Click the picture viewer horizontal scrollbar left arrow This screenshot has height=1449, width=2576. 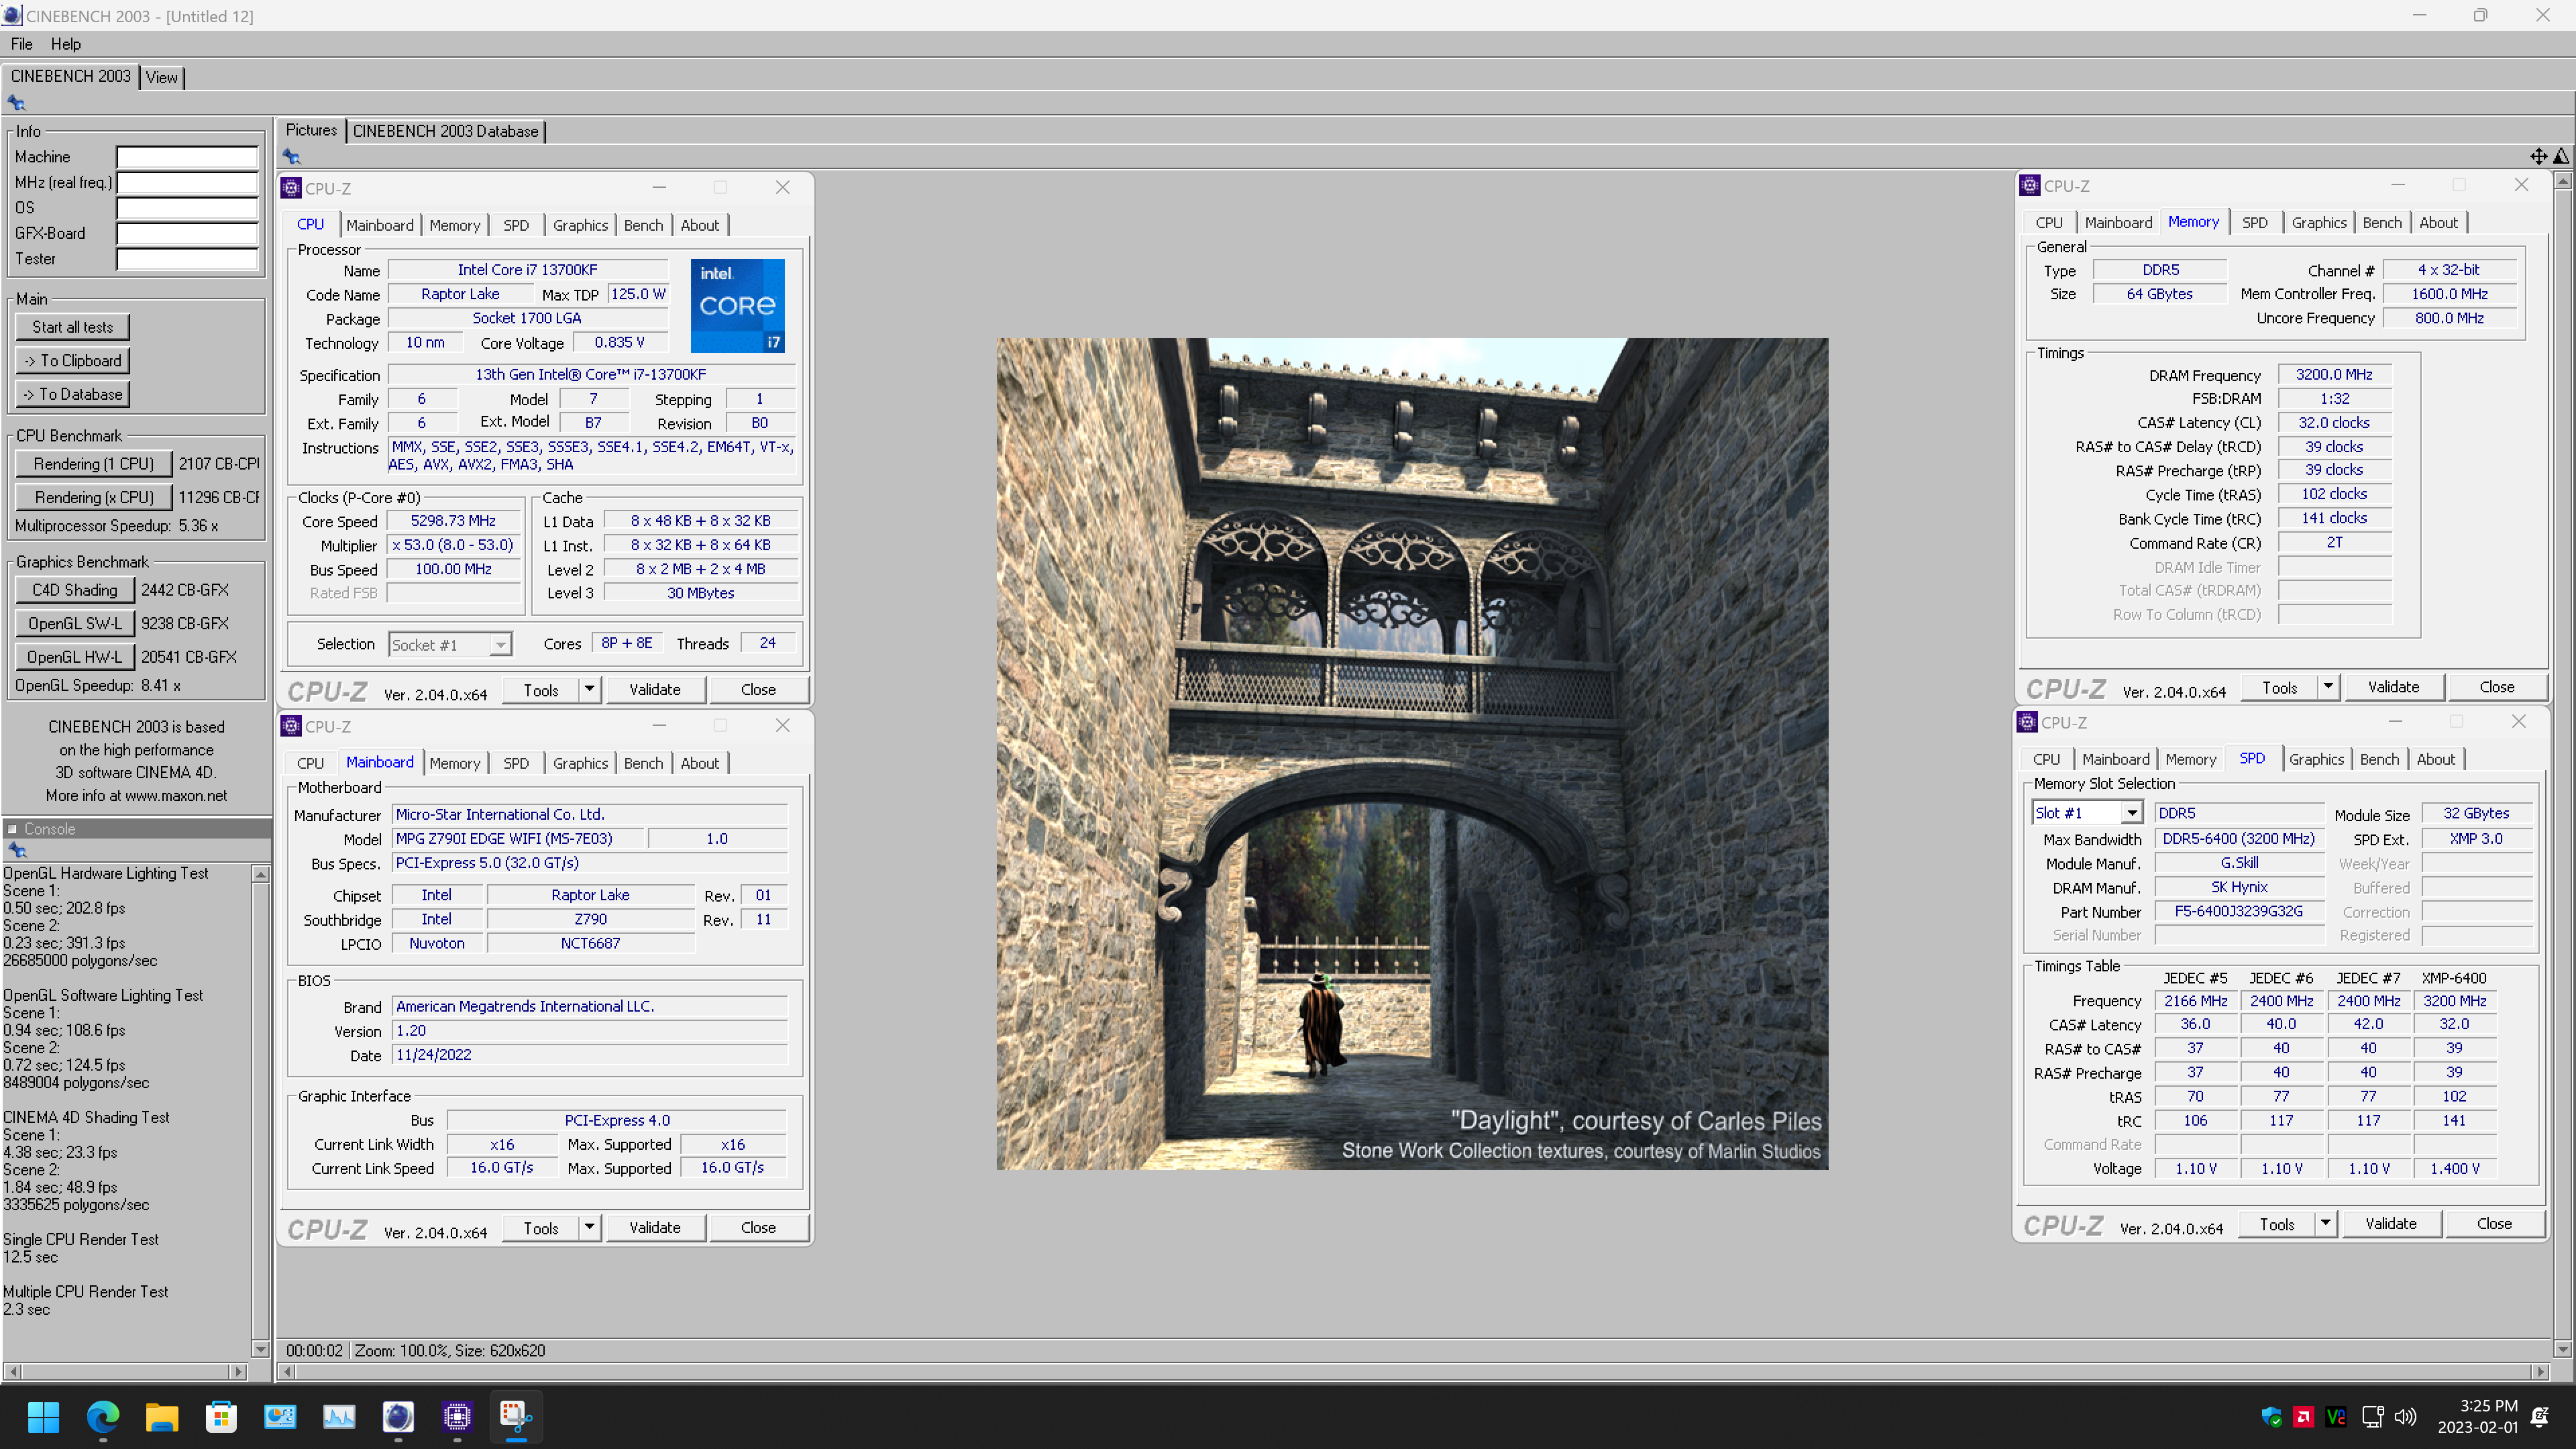[288, 1371]
